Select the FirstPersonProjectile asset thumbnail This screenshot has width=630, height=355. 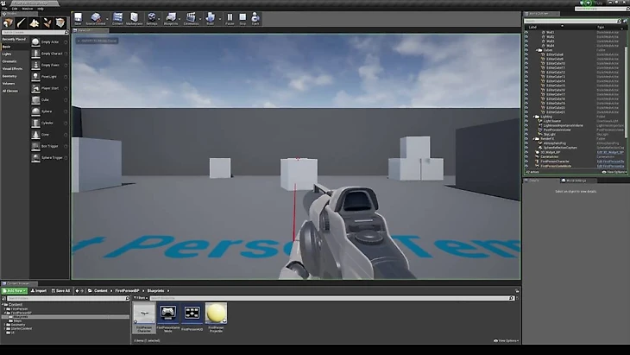point(216,314)
